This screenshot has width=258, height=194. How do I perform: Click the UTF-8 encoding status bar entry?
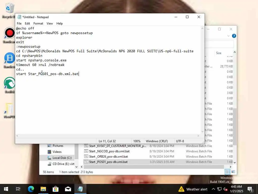(x=180, y=141)
